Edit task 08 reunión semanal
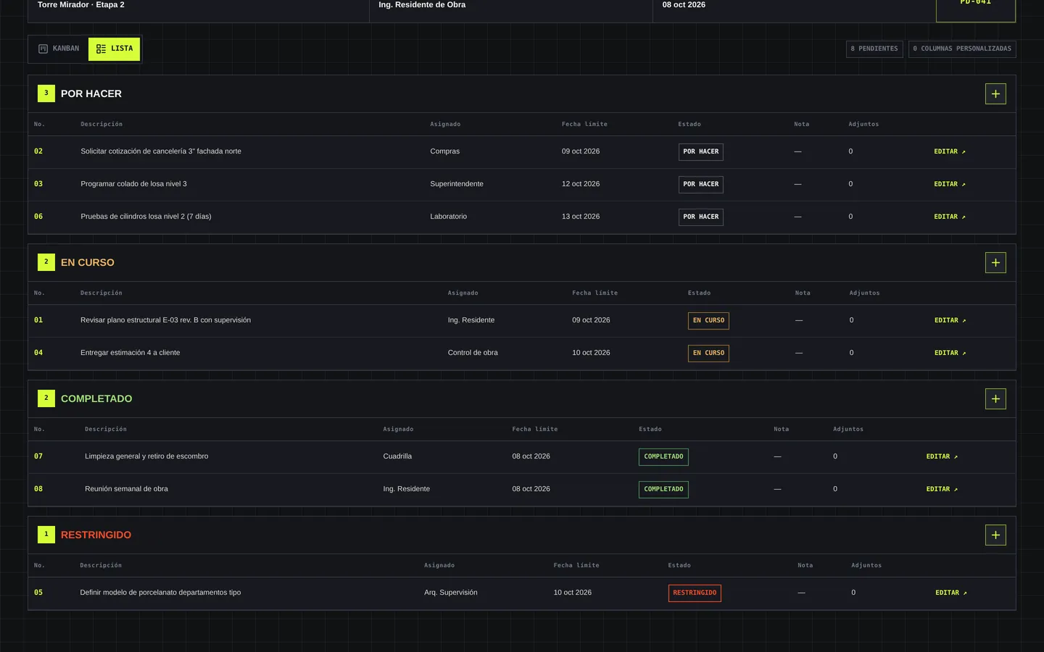 coord(942,490)
